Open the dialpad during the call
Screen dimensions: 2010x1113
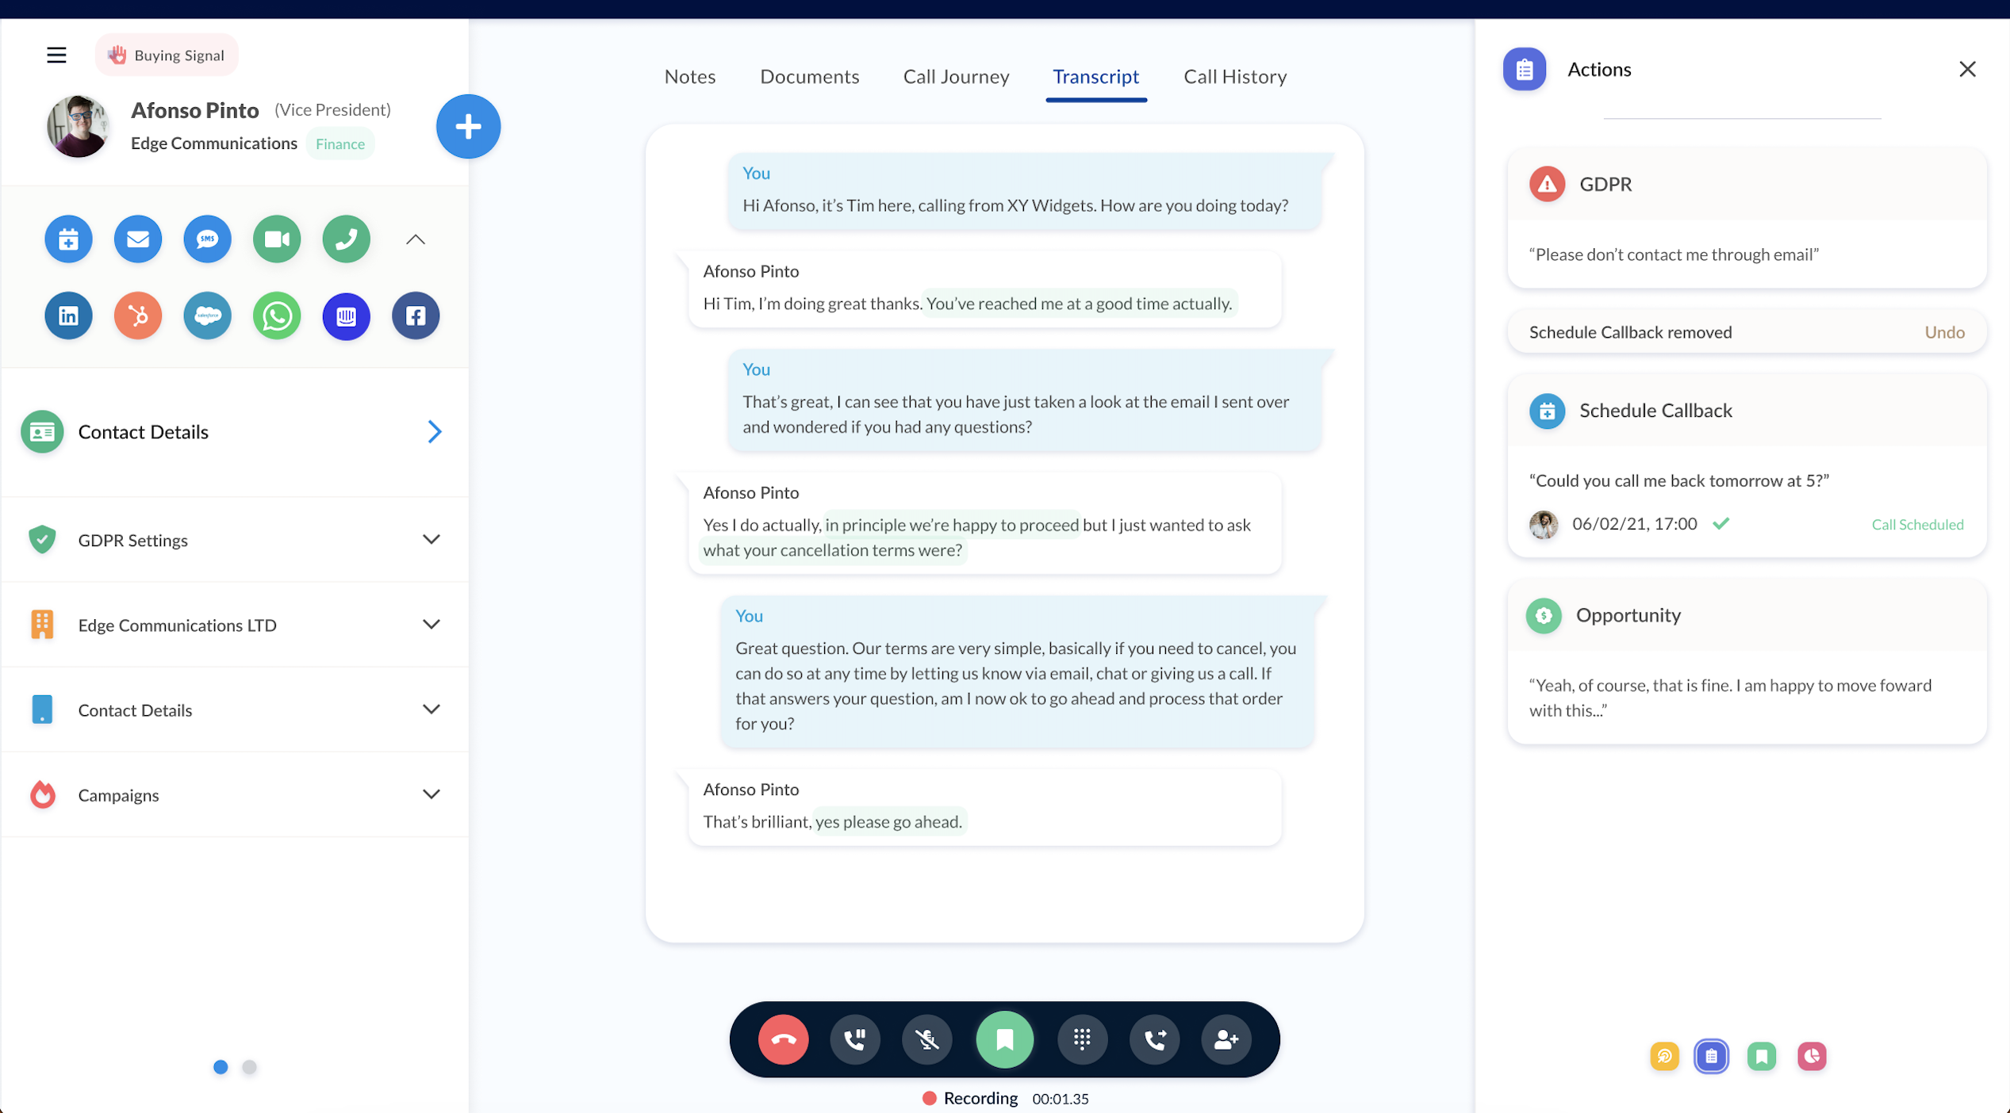(x=1083, y=1039)
